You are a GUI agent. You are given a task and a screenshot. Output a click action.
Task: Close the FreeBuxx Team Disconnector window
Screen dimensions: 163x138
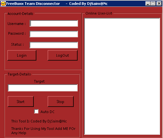click(159, 4)
